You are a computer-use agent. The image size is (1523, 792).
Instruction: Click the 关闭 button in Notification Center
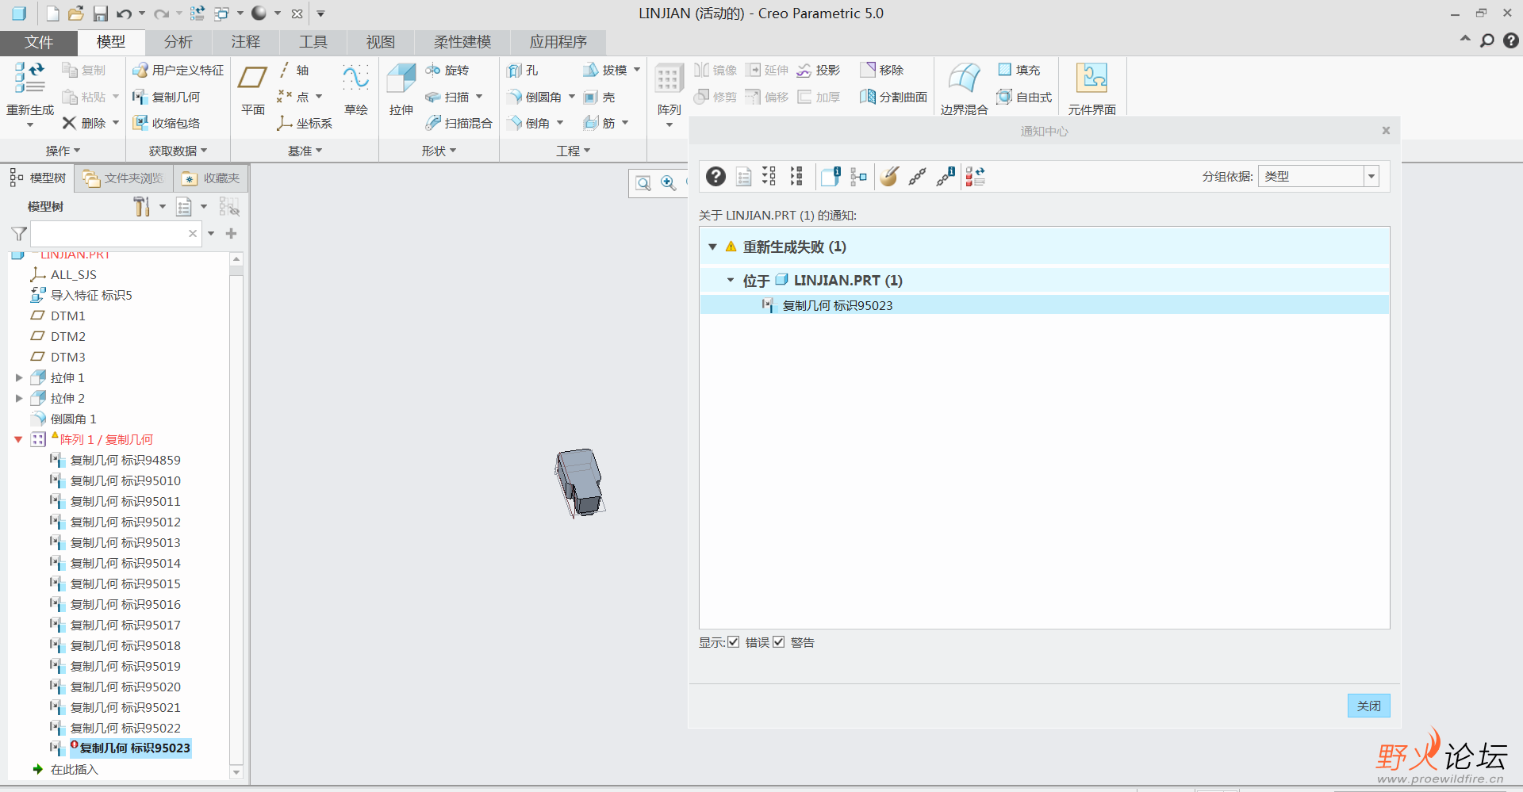tap(1368, 706)
